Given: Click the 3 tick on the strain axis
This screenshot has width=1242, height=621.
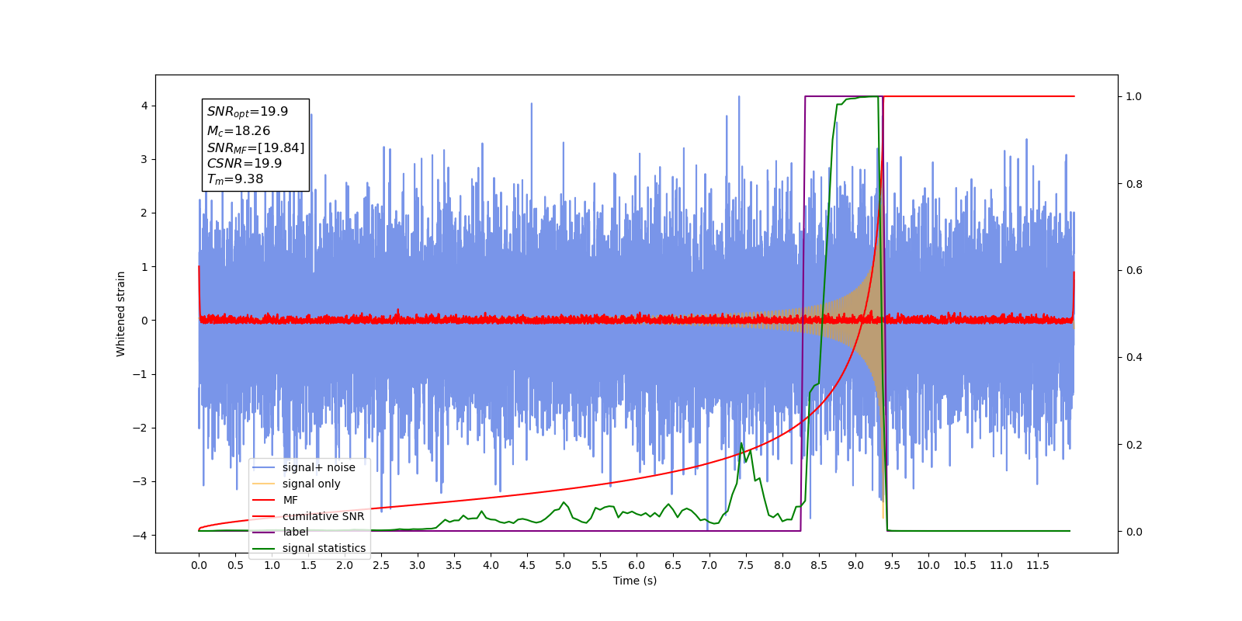Looking at the screenshot, I should pos(144,159).
